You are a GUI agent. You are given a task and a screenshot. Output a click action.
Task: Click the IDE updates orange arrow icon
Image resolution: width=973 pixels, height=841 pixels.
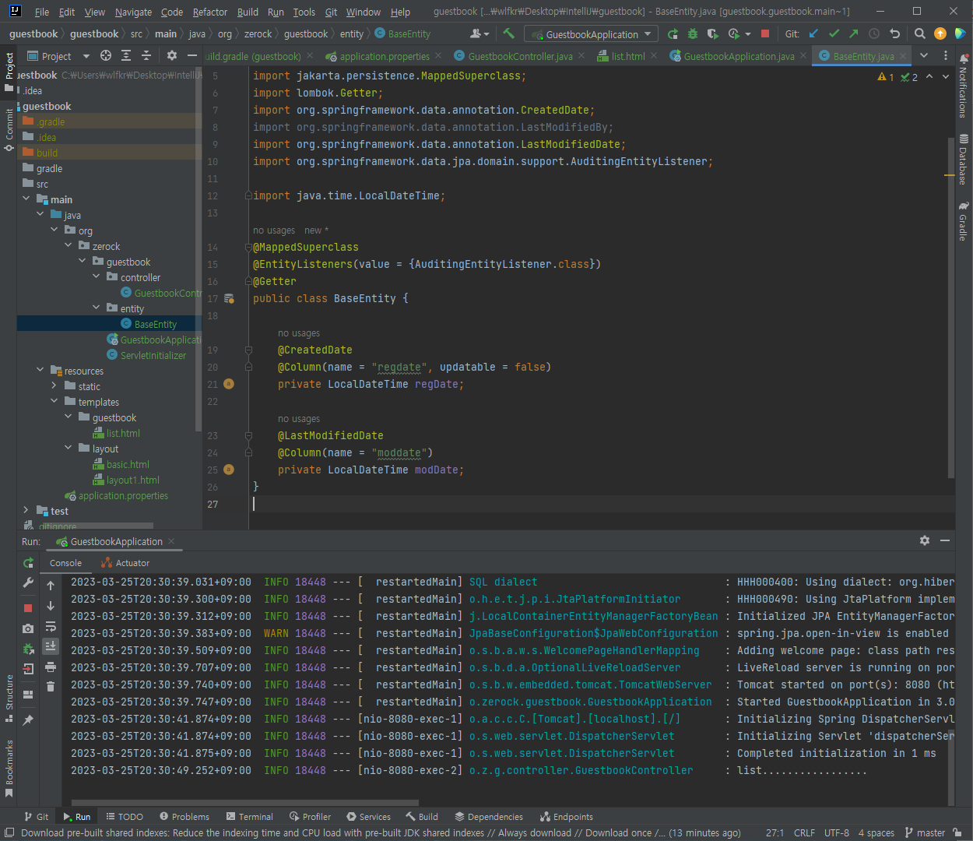pos(940,33)
